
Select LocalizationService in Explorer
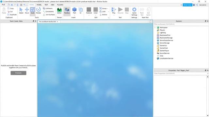167,58
